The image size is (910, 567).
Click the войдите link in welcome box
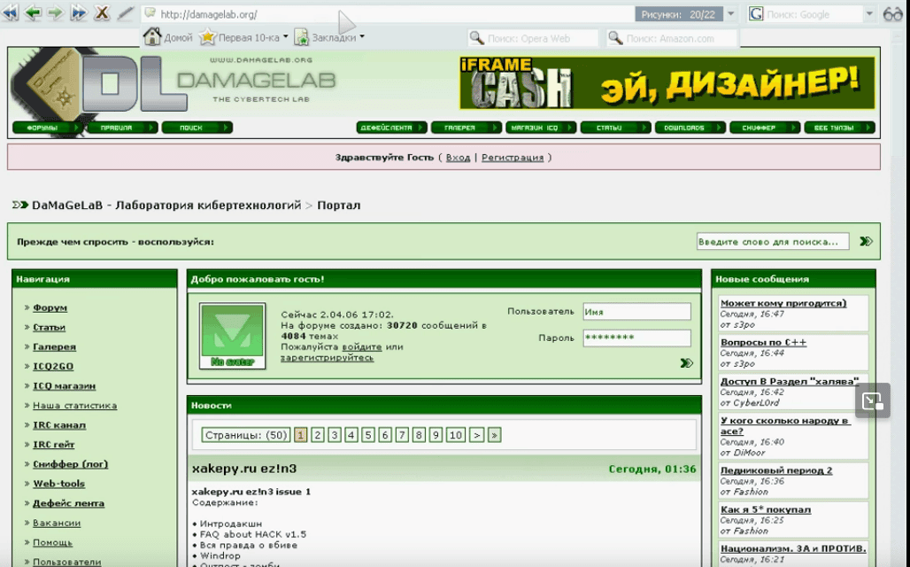point(361,346)
